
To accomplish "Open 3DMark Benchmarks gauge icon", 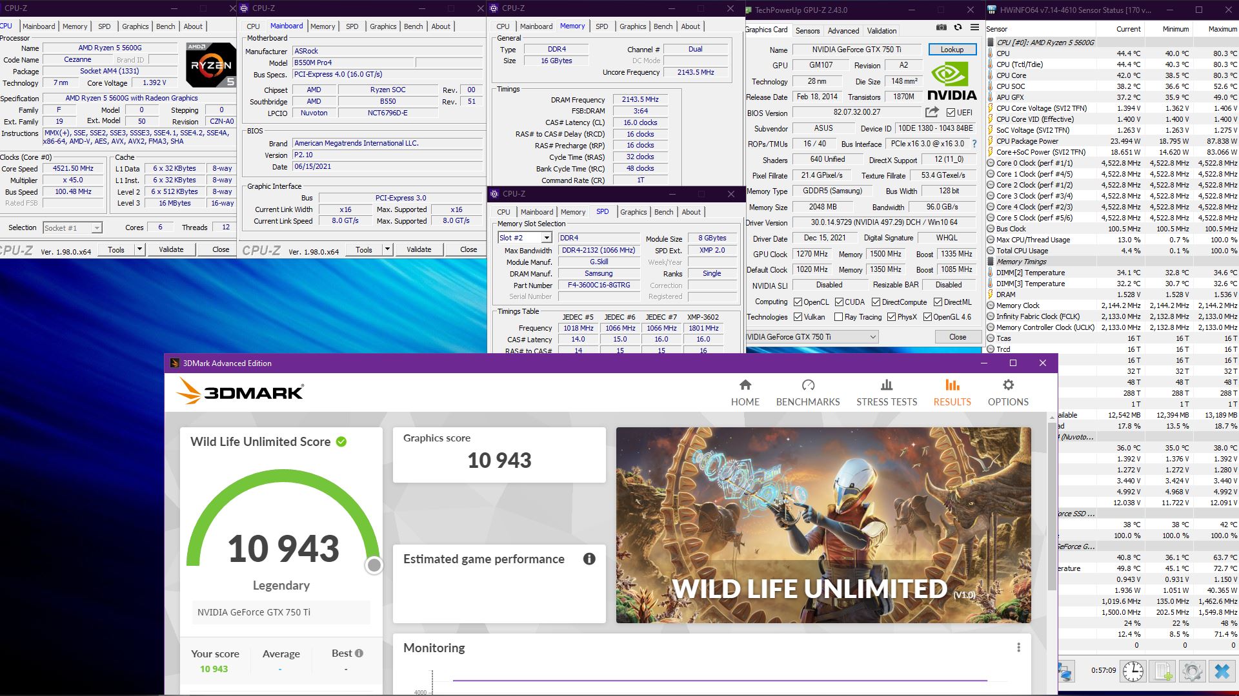I will 808,385.
